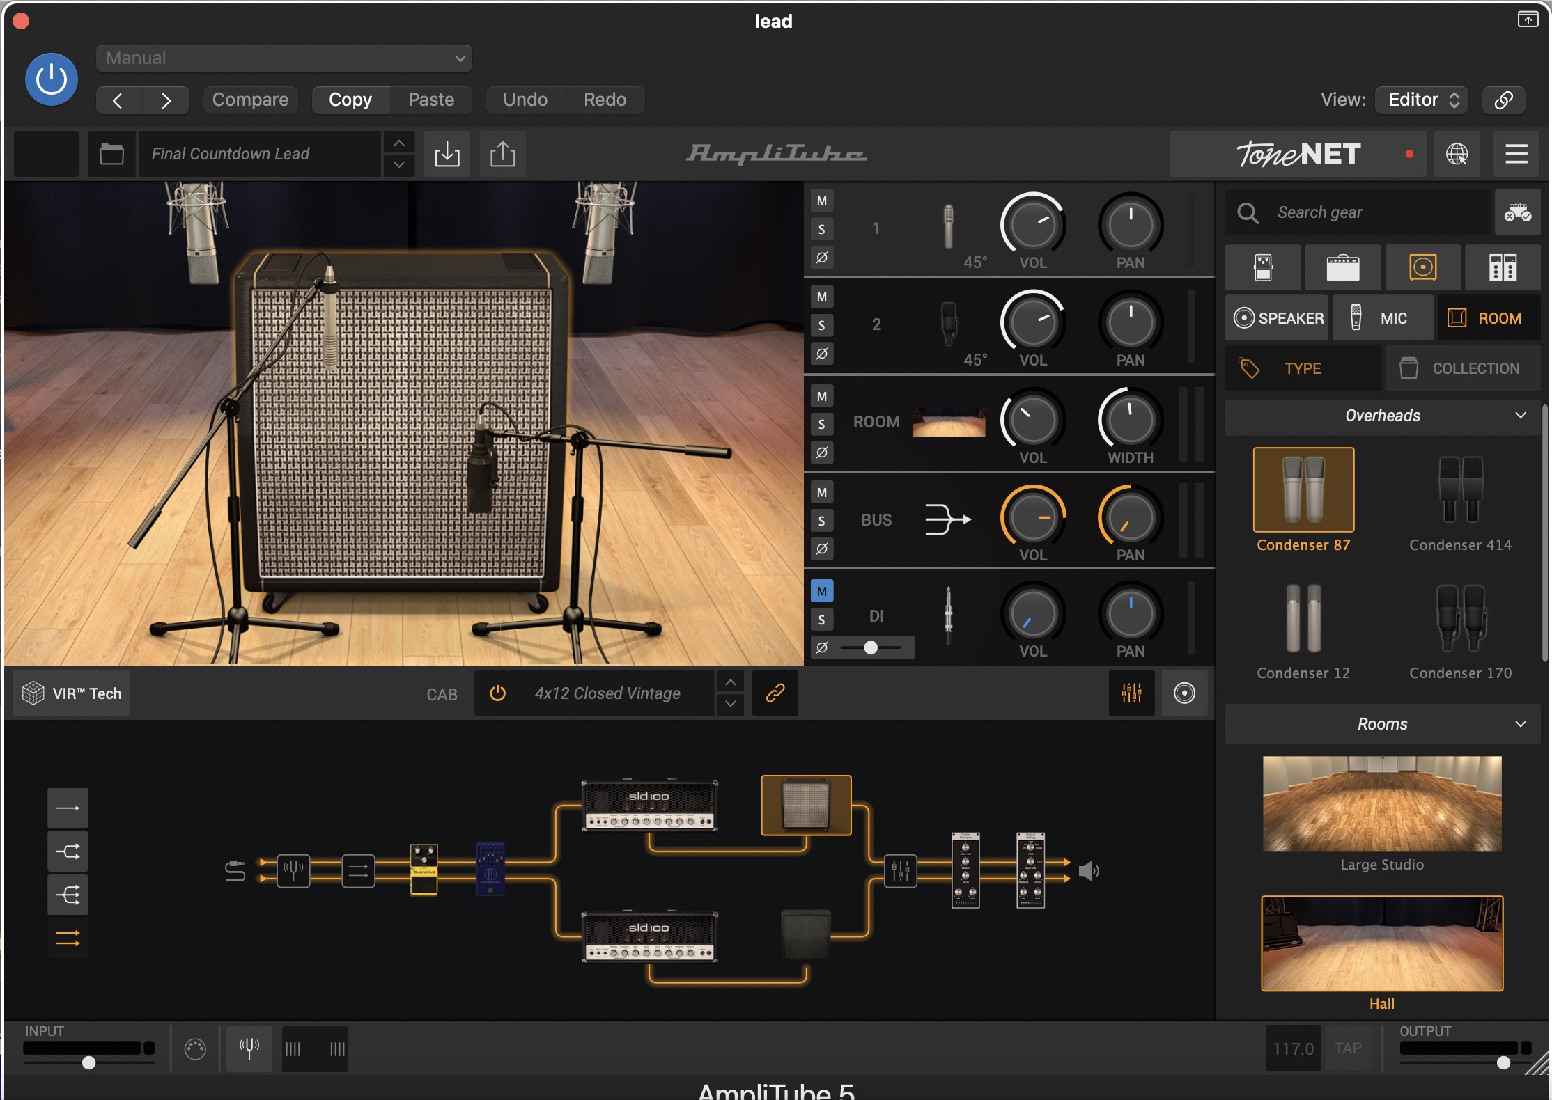Select the cabinet gear category icon
This screenshot has width=1552, height=1100.
[x=1422, y=267]
